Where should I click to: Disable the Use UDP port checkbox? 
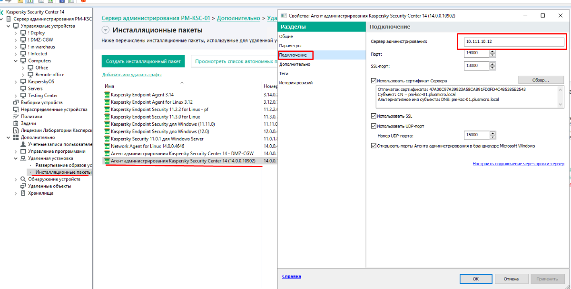coord(373,126)
